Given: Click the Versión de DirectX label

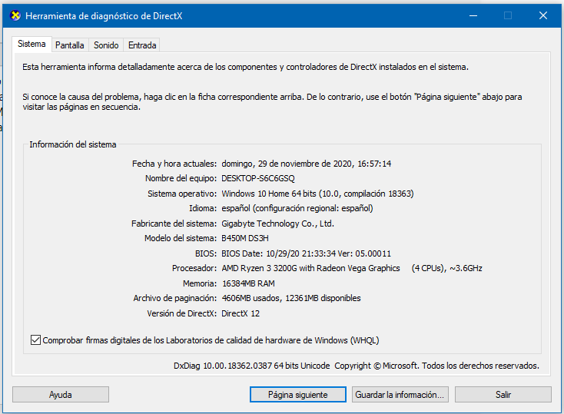Looking at the screenshot, I should (181, 313).
